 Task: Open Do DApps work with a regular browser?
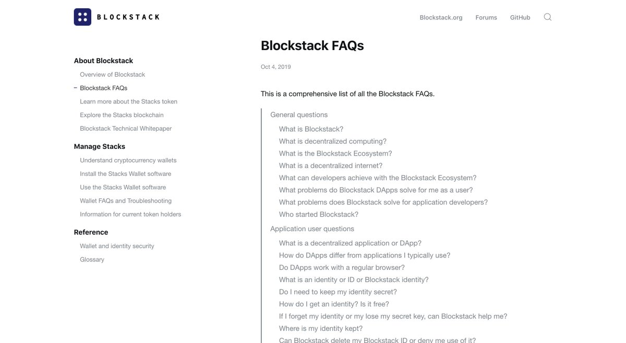pos(342,268)
